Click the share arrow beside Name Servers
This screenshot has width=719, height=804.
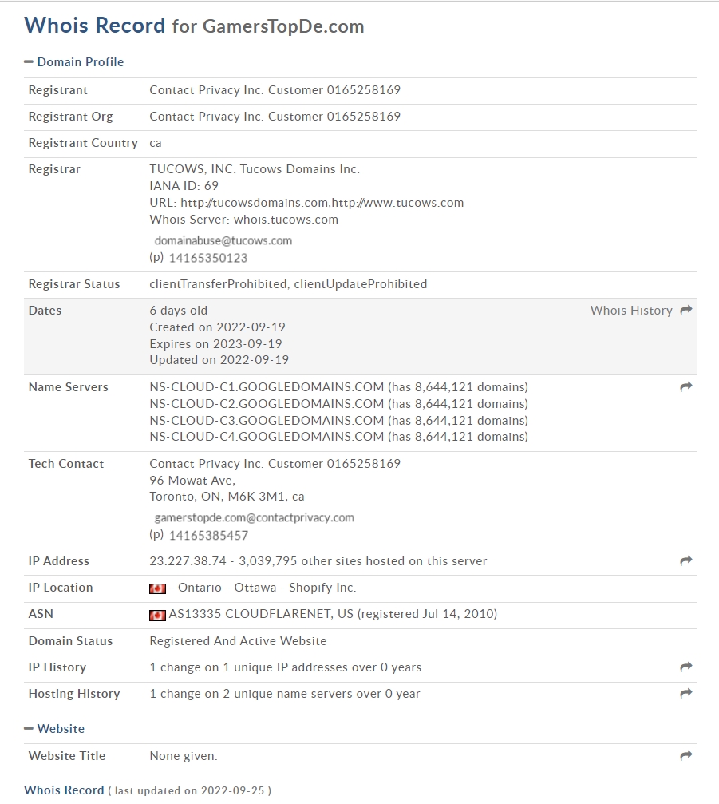click(686, 386)
